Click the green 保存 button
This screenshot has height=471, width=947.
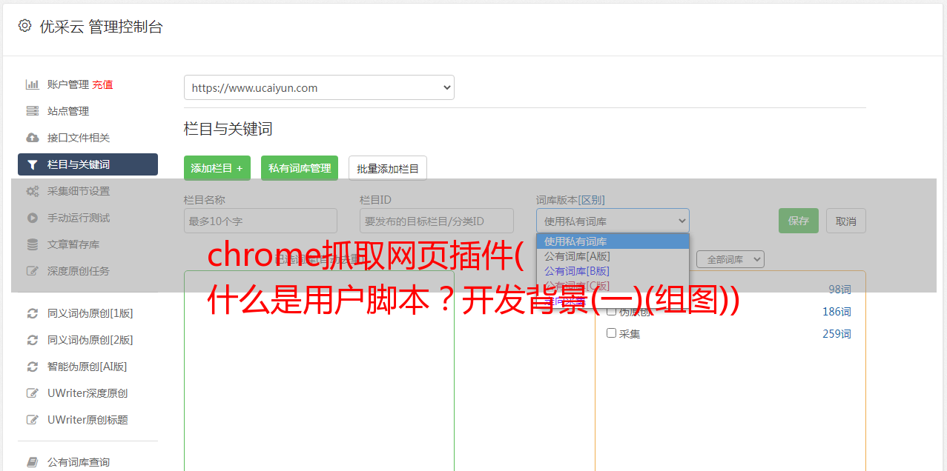tap(799, 221)
